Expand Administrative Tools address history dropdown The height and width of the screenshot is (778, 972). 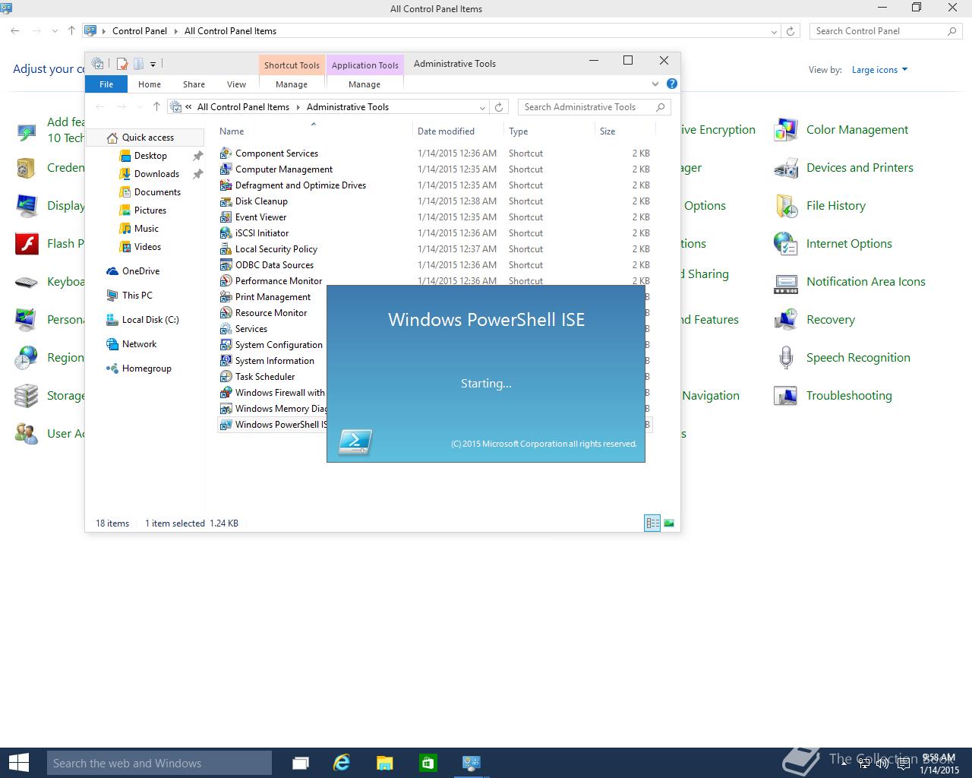pos(482,107)
